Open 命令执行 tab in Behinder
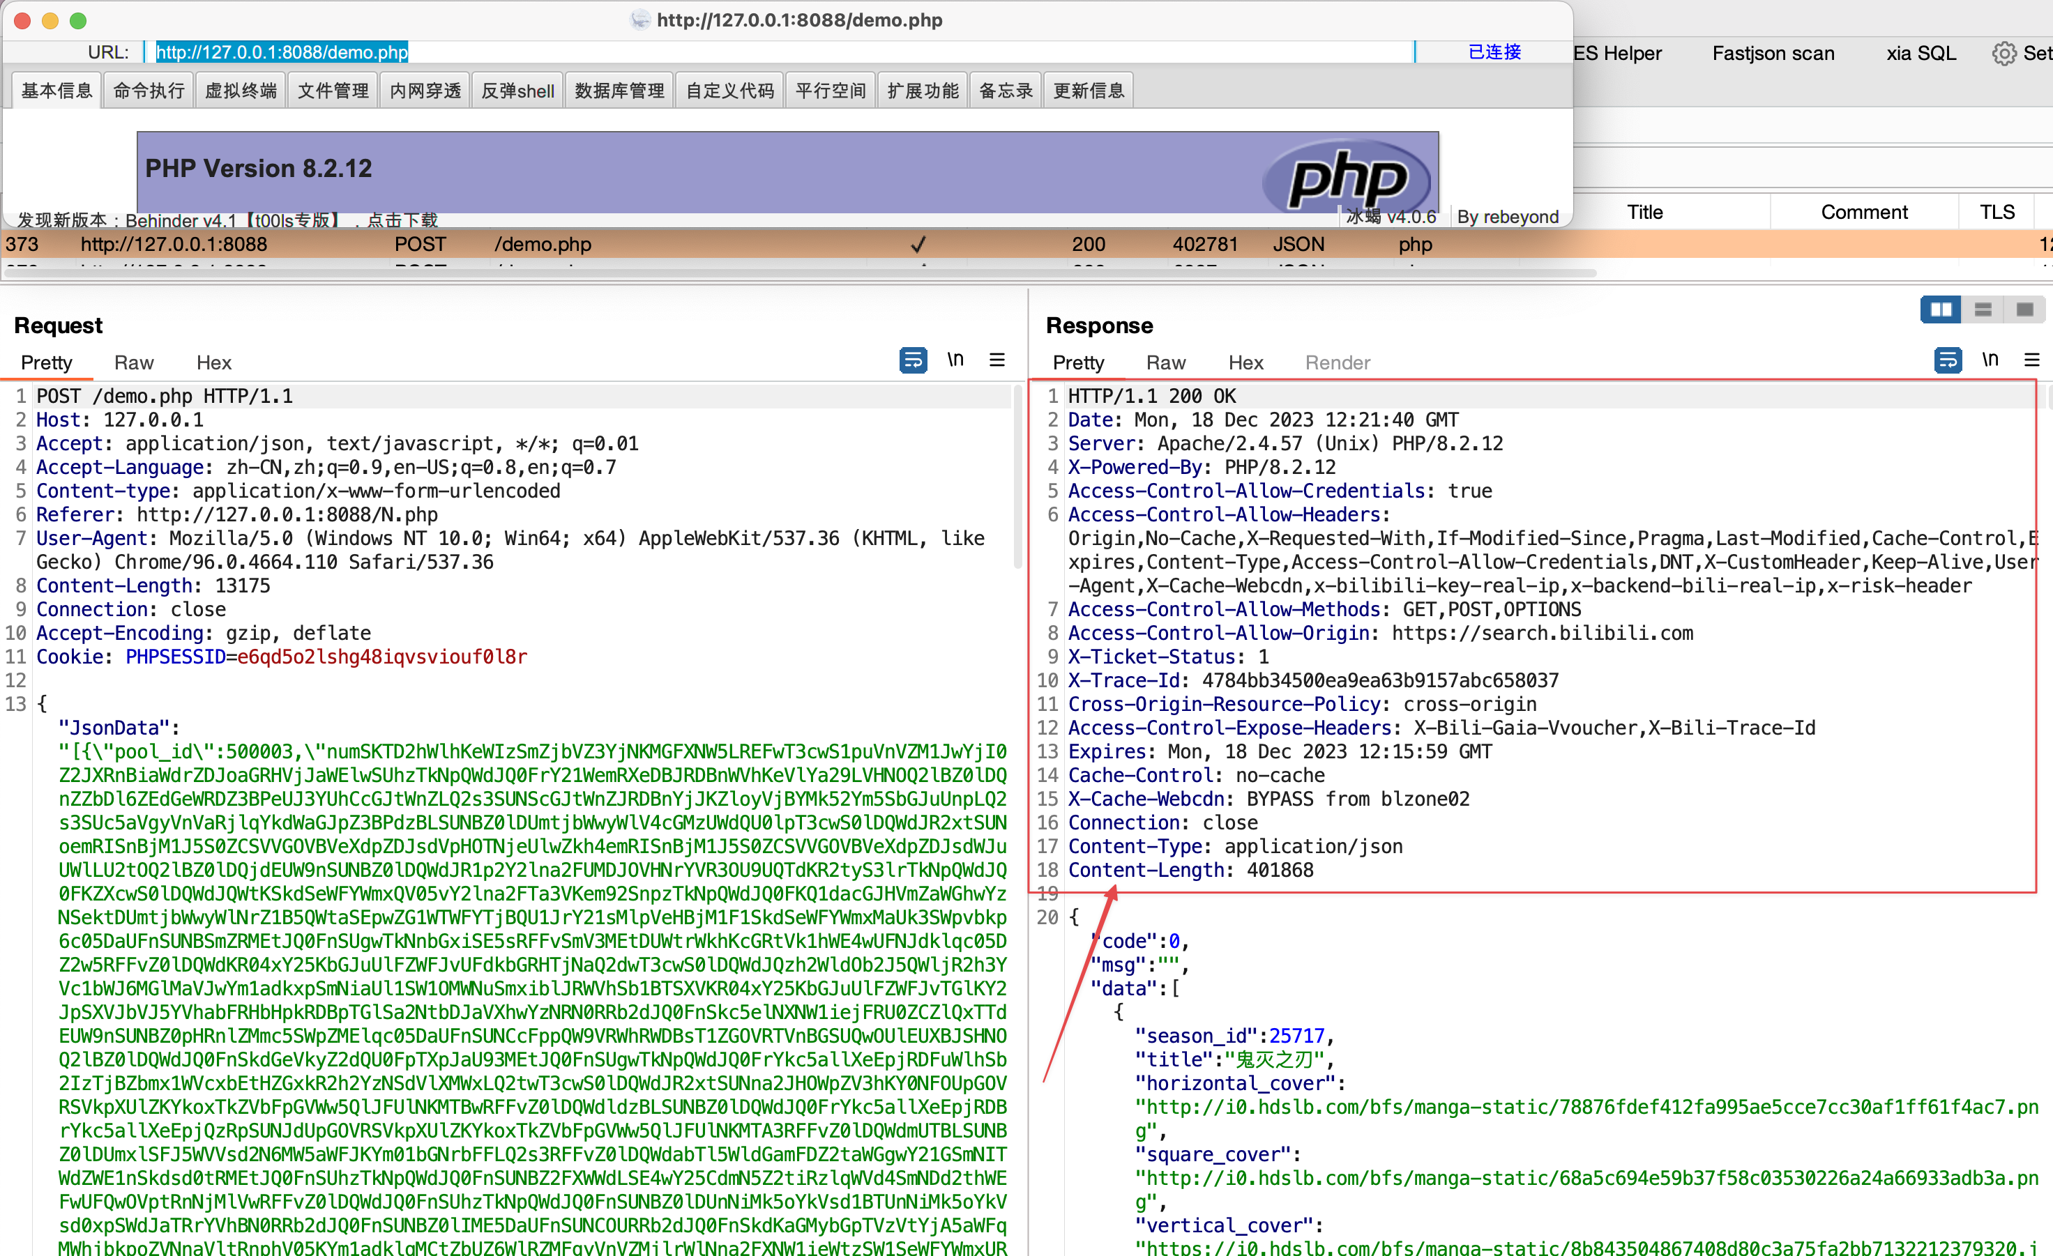This screenshot has width=2053, height=1256. [149, 90]
